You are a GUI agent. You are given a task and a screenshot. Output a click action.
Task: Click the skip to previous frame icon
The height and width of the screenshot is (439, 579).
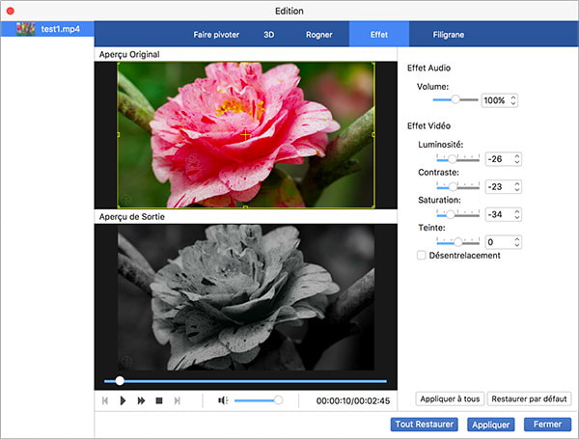105,400
